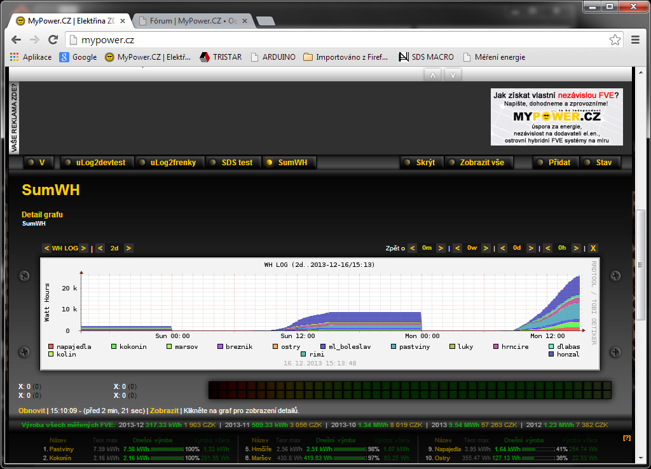Open the Chrome menu hamburger icon
Screen dimensions: 651x469
point(635,40)
